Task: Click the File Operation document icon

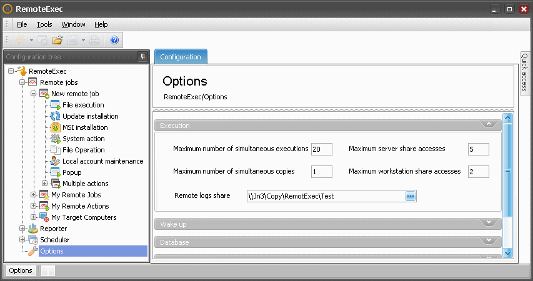Action: point(56,150)
